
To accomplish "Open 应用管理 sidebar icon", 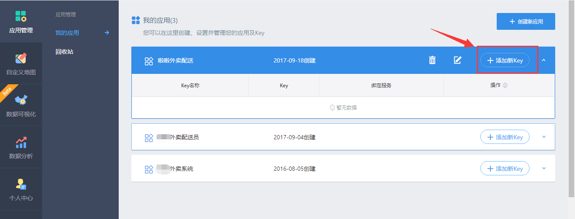I will (21, 16).
